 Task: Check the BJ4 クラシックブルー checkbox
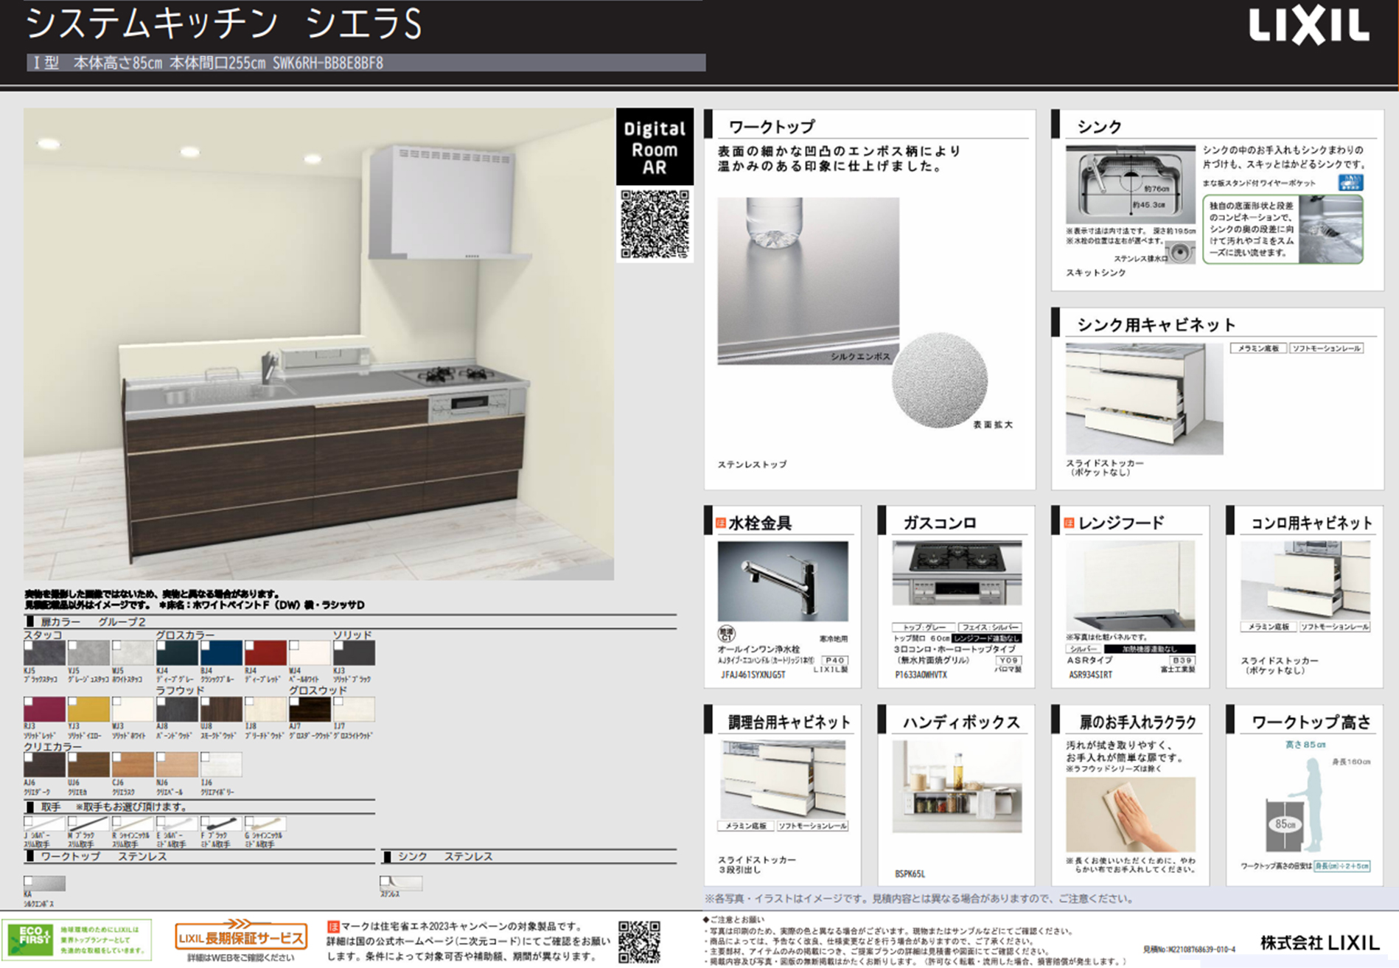click(x=205, y=645)
